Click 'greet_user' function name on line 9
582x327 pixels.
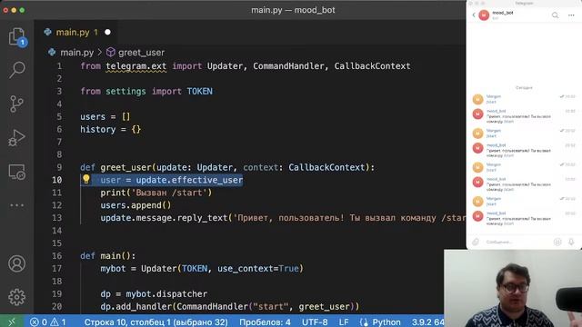point(125,167)
